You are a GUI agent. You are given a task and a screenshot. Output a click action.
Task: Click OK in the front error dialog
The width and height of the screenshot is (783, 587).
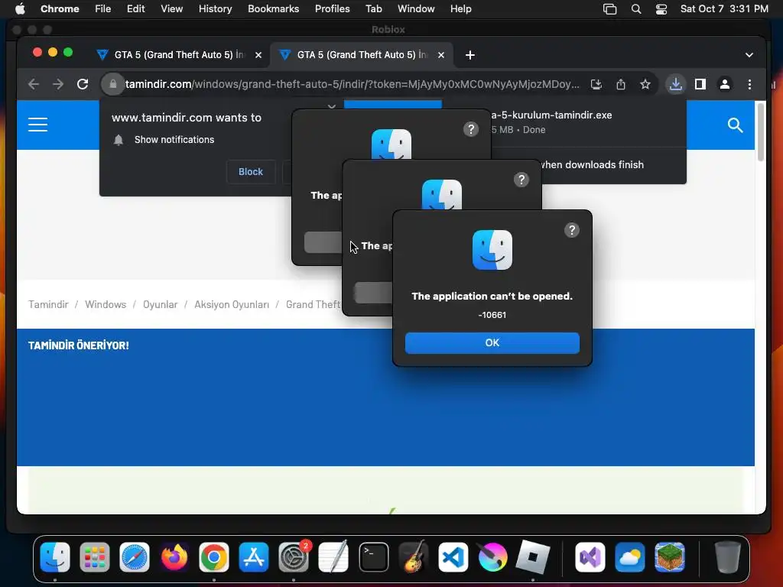point(492,343)
